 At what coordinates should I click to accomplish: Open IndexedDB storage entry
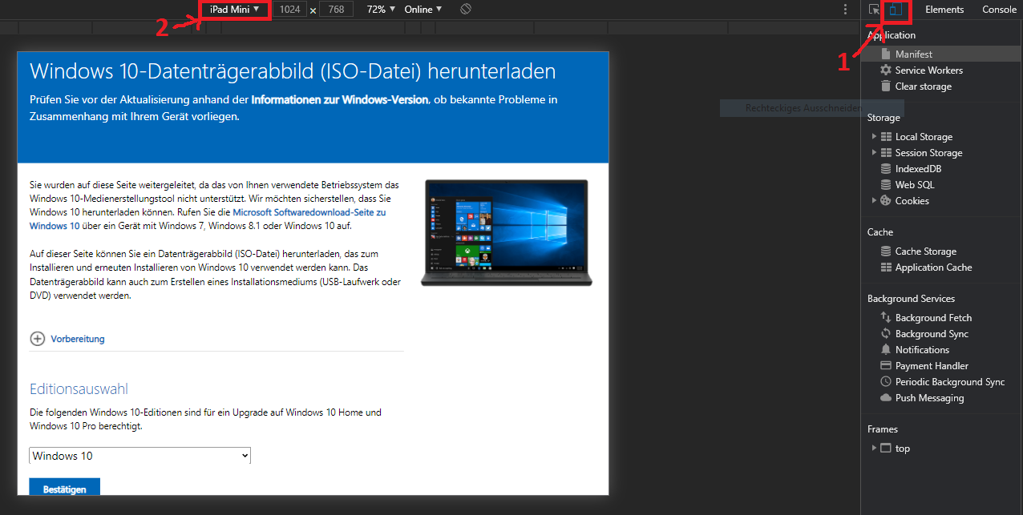coord(918,169)
